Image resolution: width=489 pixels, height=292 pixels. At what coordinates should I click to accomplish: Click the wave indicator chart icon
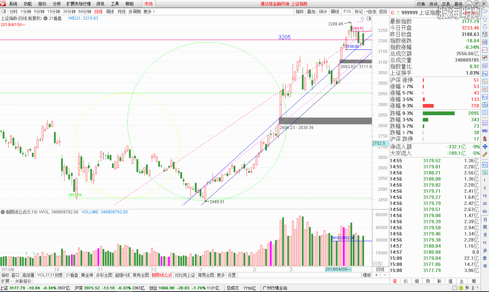tap(485, 123)
